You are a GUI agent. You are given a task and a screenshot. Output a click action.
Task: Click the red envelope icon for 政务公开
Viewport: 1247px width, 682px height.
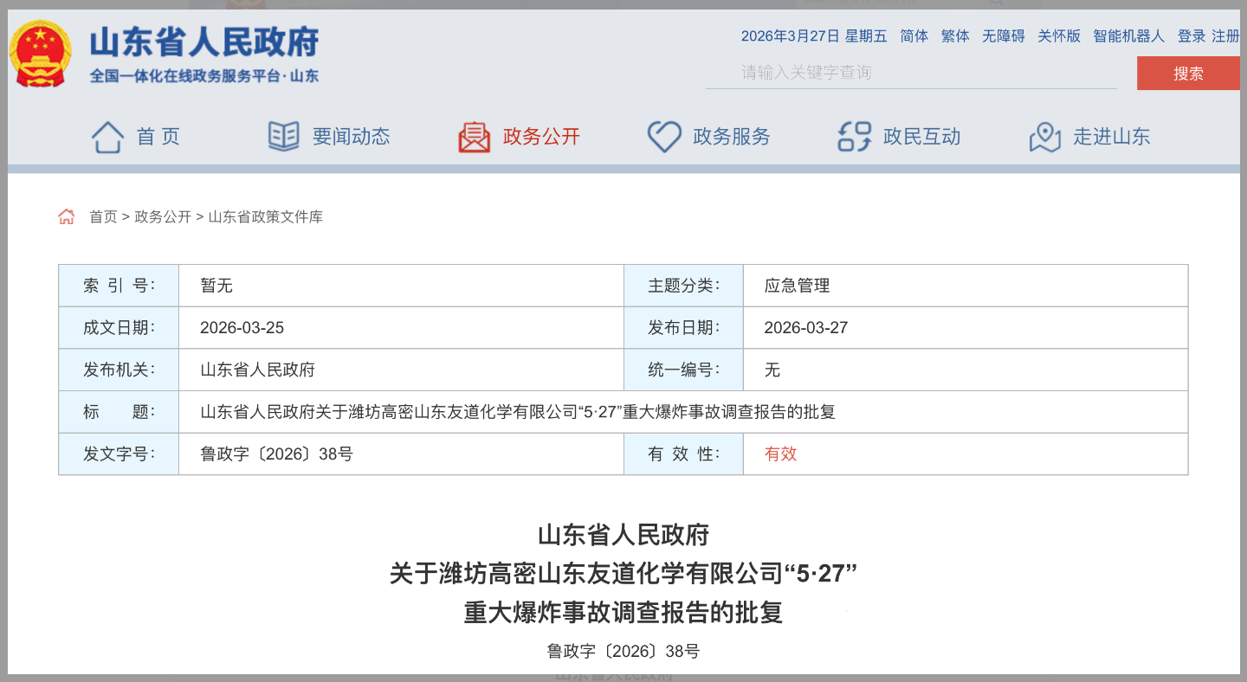click(474, 137)
